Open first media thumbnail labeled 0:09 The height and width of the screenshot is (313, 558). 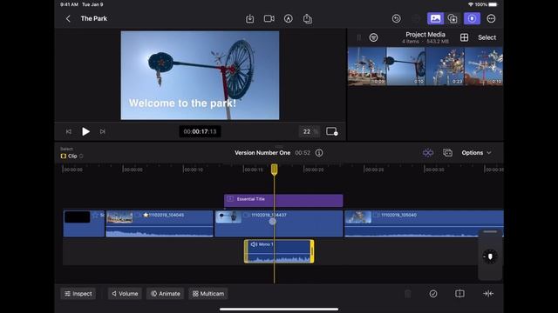coord(367,66)
